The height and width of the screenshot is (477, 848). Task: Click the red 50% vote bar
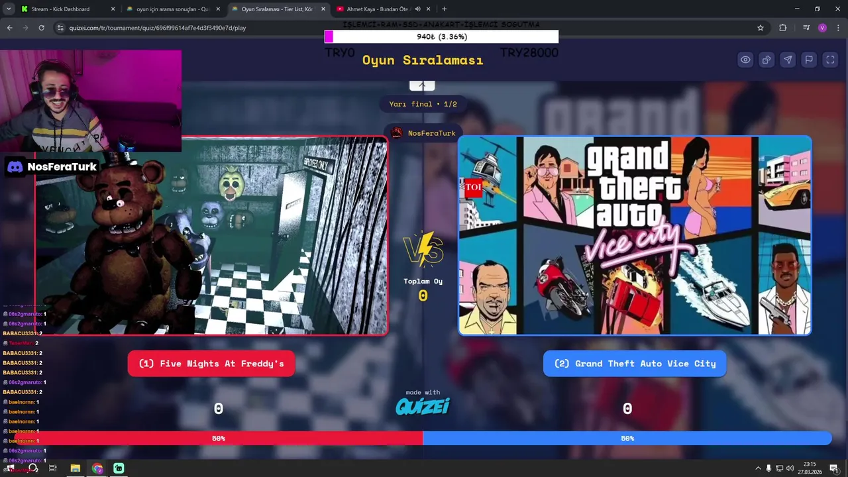pyautogui.click(x=219, y=439)
